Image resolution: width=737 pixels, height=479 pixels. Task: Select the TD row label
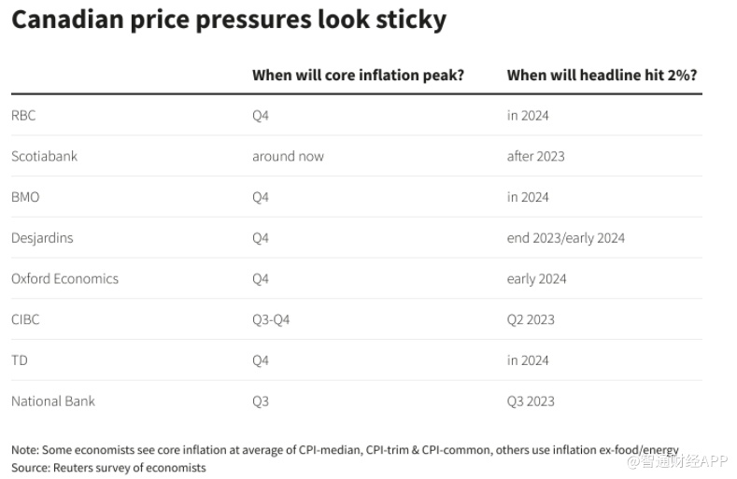(20, 360)
